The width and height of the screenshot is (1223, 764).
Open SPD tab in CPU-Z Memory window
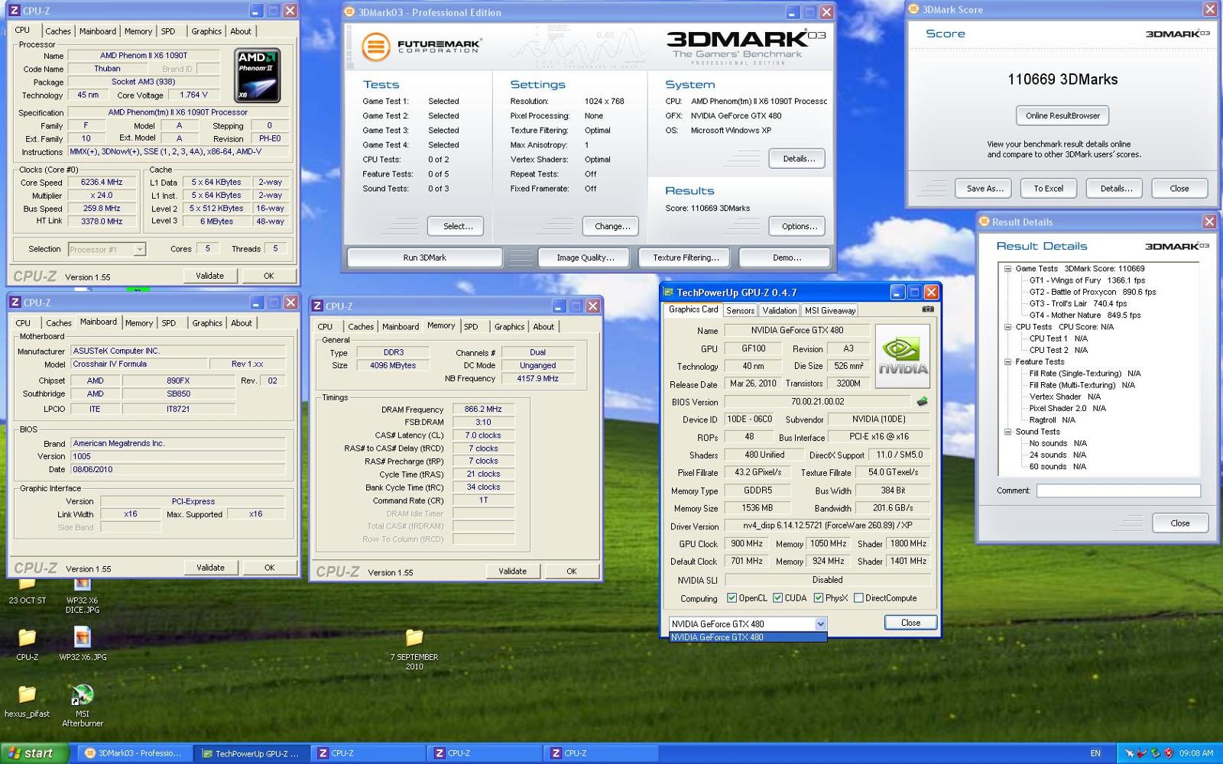coord(471,326)
